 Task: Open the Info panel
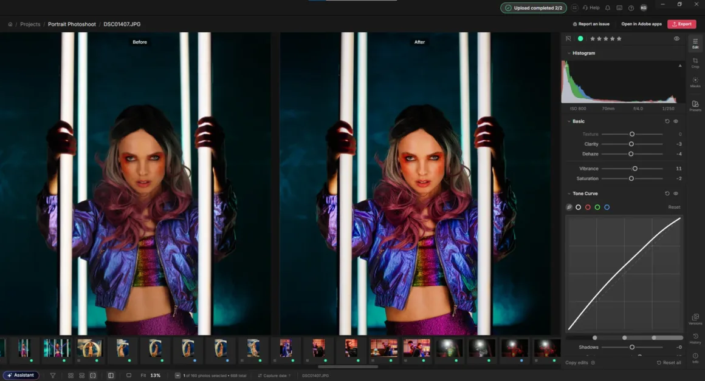click(x=695, y=358)
